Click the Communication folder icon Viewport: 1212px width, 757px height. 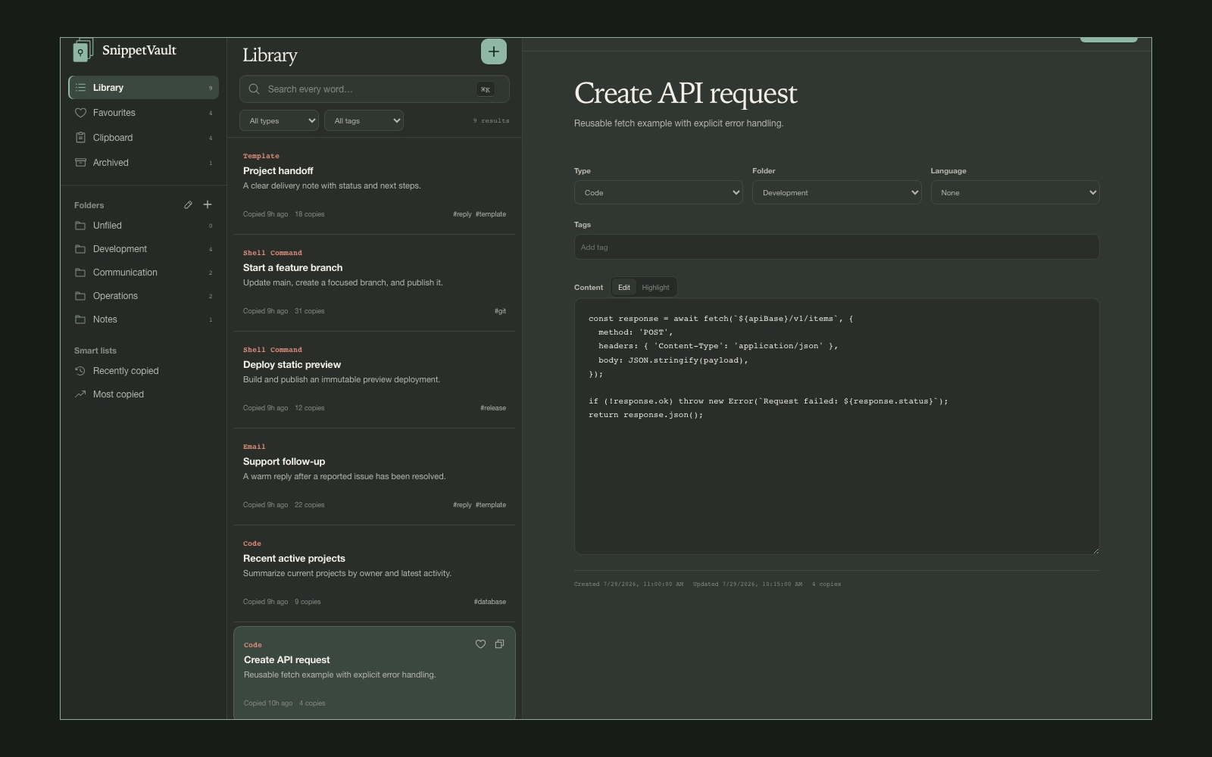tap(80, 273)
